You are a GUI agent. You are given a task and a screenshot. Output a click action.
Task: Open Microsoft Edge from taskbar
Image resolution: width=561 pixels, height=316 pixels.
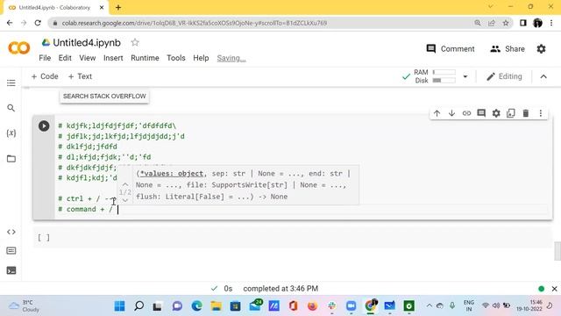(196, 306)
